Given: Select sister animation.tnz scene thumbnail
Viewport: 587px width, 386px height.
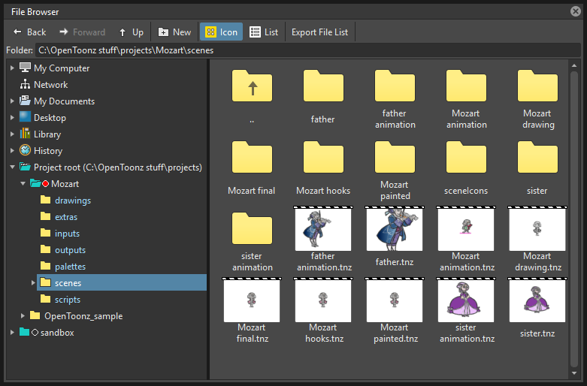Looking at the screenshot, I should tap(466, 300).
